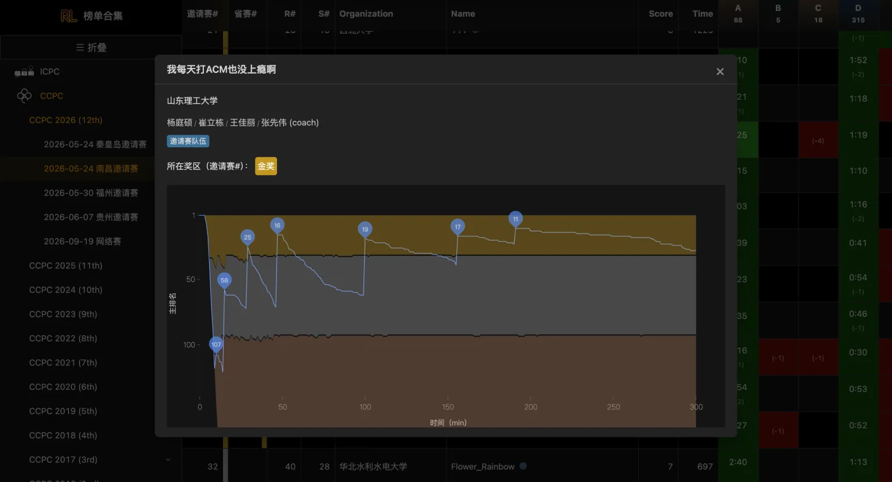Click the 金奖 gold award badge
Image resolution: width=892 pixels, height=482 pixels.
coord(266,166)
